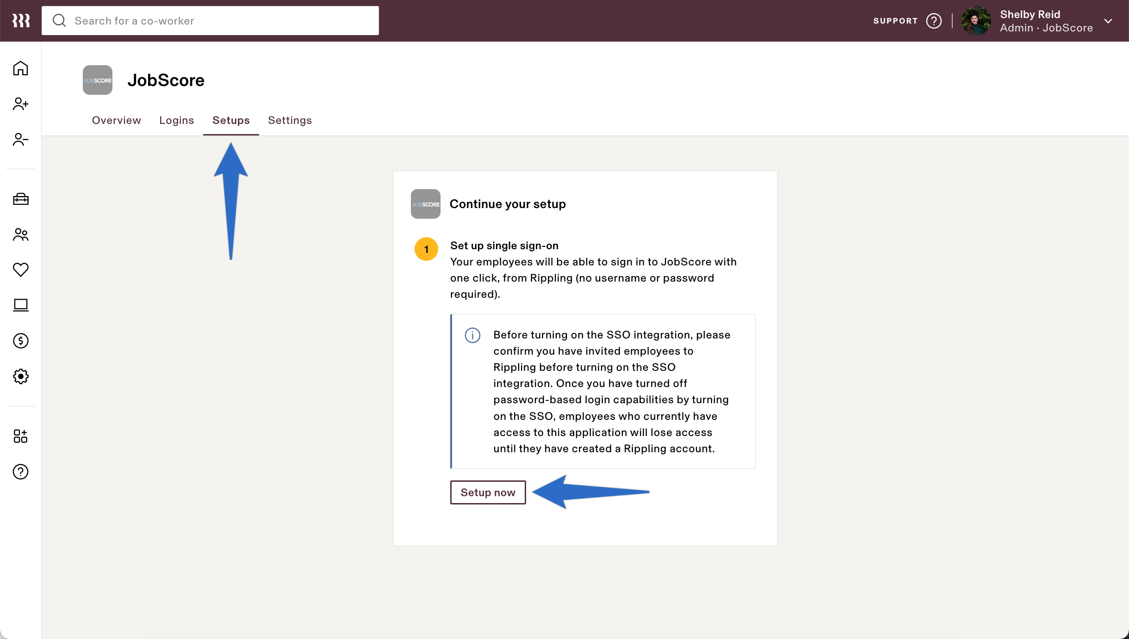Viewport: 1129px width, 639px height.
Task: Click the JobScore page title text
Action: pos(166,80)
